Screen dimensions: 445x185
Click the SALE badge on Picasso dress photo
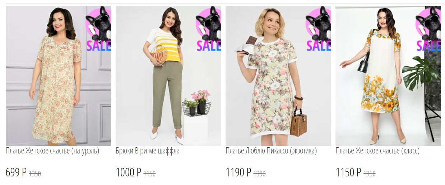pyautogui.click(x=318, y=29)
